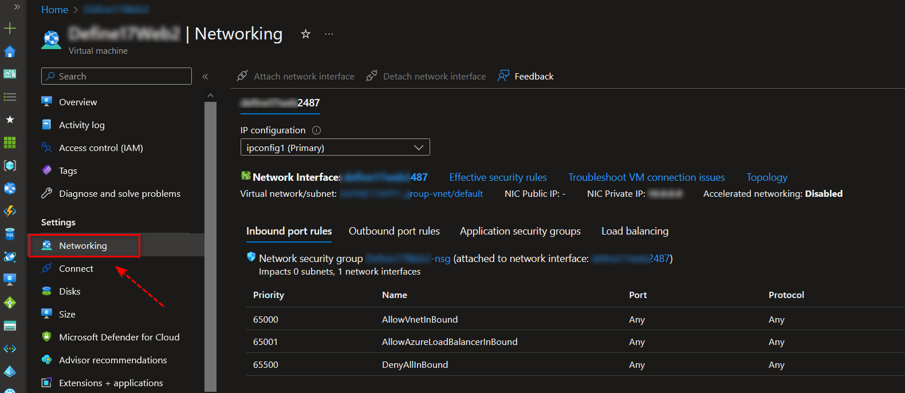Click priority value 65001
The image size is (905, 393).
pos(266,342)
